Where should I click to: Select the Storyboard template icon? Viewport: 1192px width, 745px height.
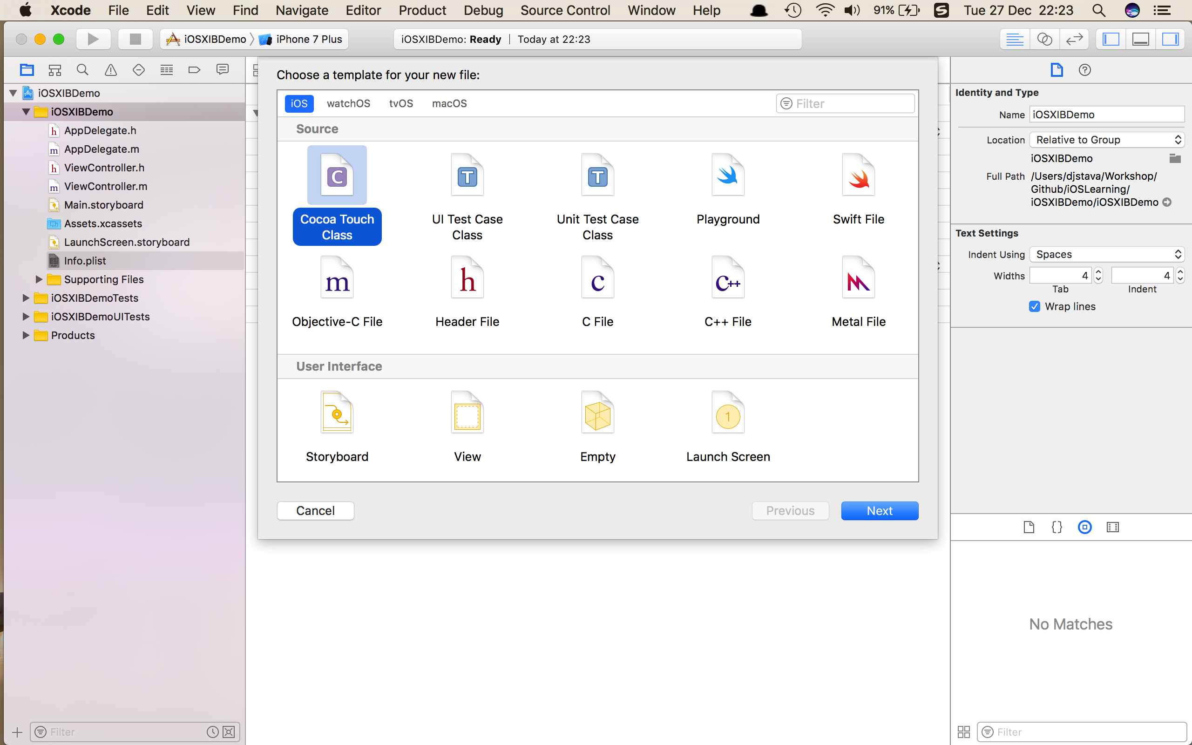click(337, 413)
